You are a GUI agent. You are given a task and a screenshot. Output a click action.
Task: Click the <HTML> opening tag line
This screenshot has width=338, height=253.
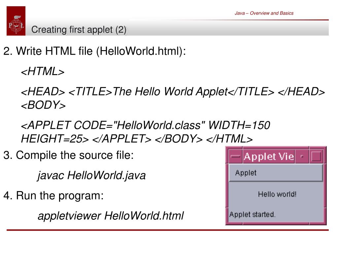tap(43, 71)
